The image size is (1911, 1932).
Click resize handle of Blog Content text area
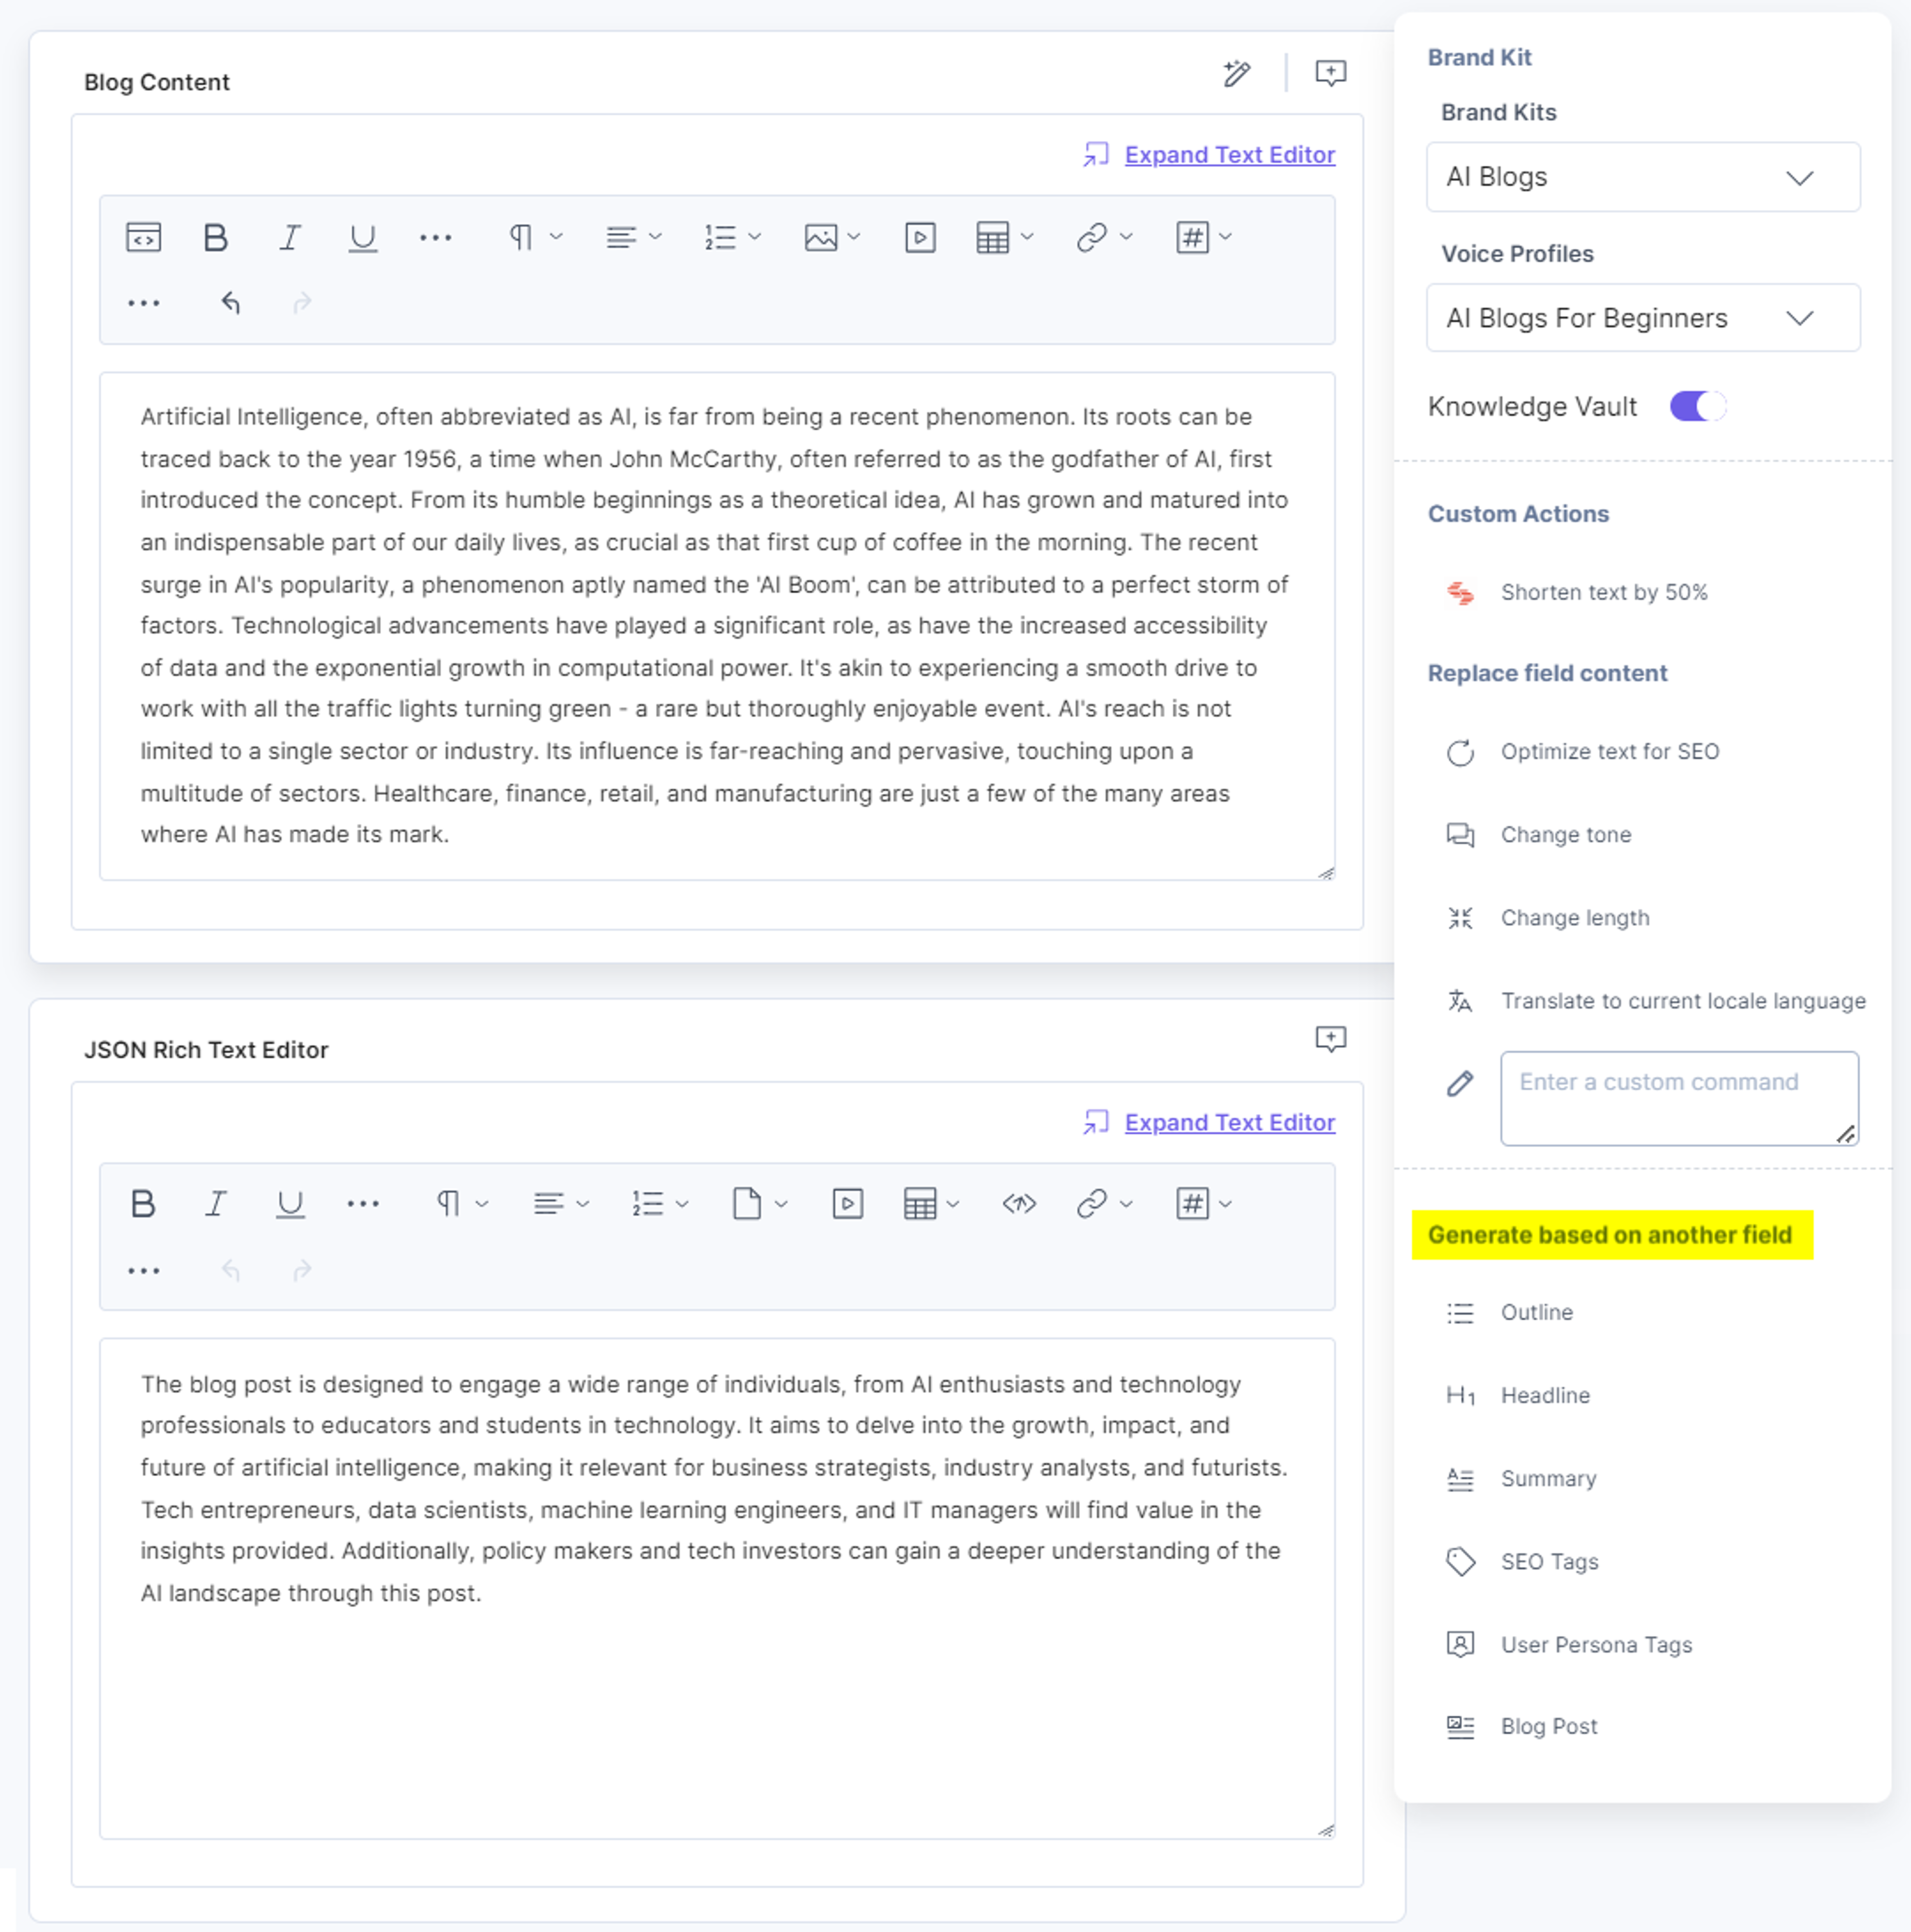click(1326, 873)
